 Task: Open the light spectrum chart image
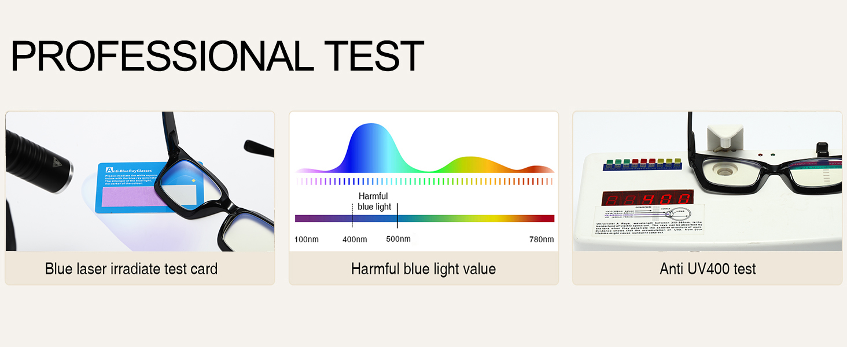coord(423,182)
